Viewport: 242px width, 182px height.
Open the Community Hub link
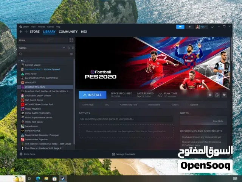[129, 105]
